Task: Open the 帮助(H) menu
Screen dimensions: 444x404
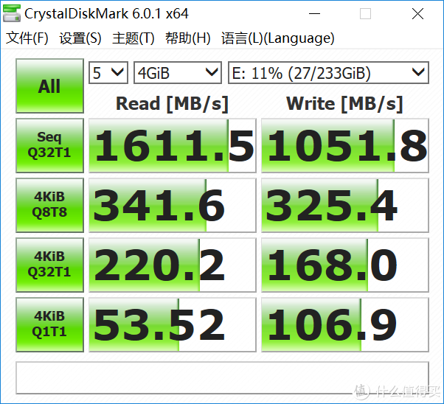Action: pos(188,38)
